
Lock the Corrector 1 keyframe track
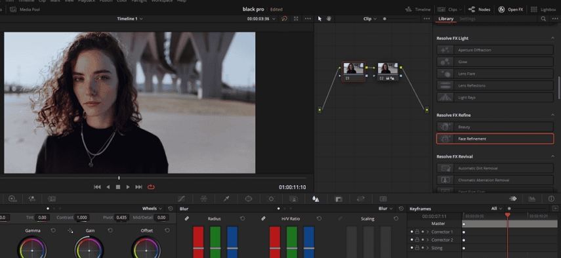point(417,232)
